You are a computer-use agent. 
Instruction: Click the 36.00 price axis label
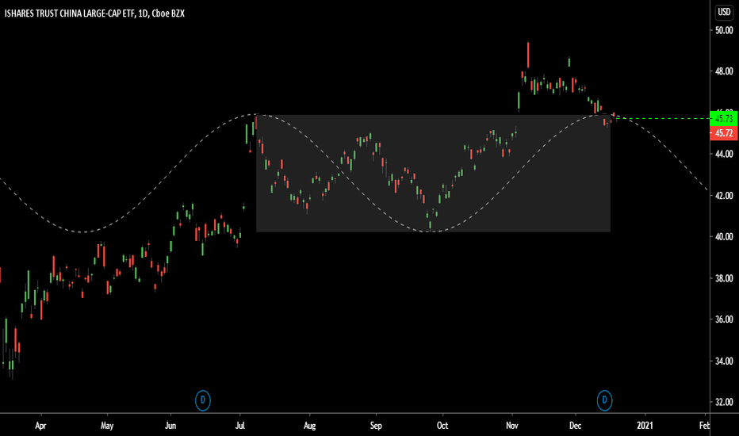click(x=724, y=319)
